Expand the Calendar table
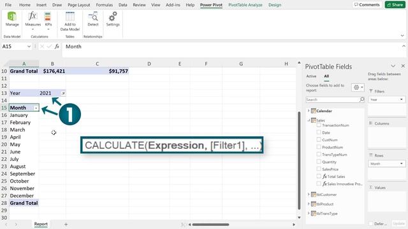This screenshot has width=408, height=229. 309,111
